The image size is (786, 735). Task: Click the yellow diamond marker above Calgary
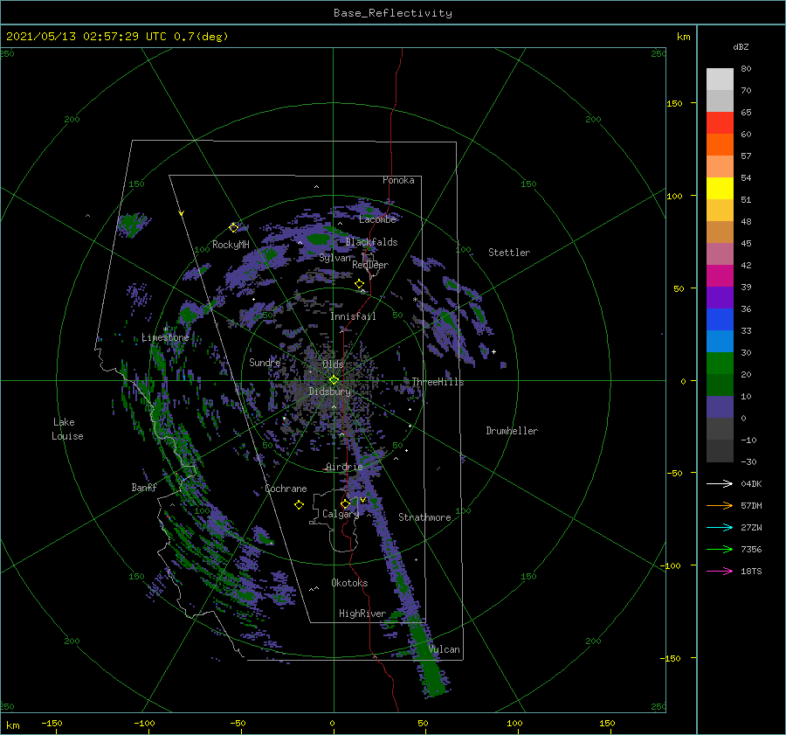click(345, 503)
